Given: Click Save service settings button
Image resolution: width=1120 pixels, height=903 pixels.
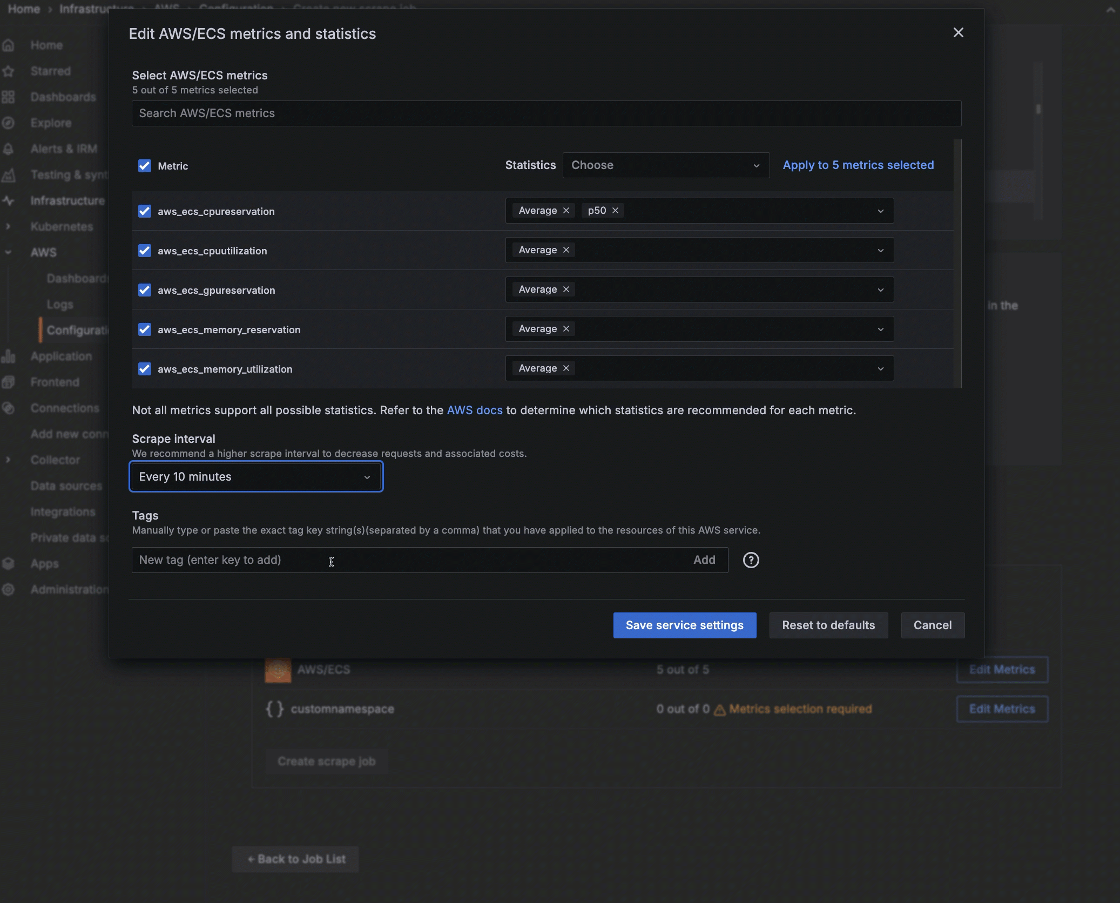Looking at the screenshot, I should tap(684, 625).
